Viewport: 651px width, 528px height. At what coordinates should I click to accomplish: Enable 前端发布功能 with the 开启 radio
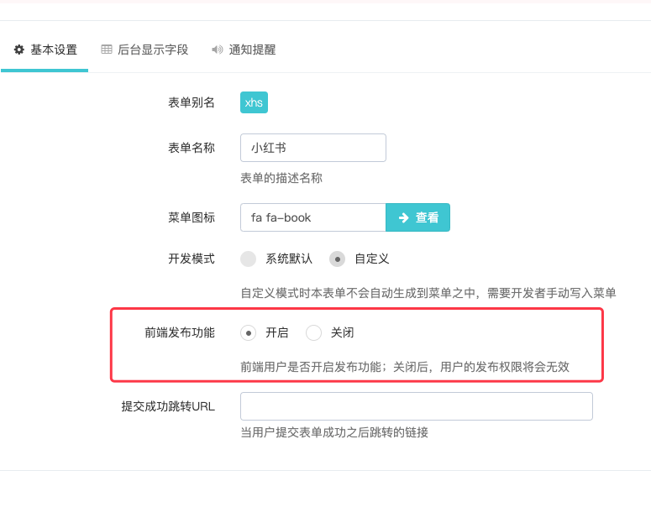249,332
